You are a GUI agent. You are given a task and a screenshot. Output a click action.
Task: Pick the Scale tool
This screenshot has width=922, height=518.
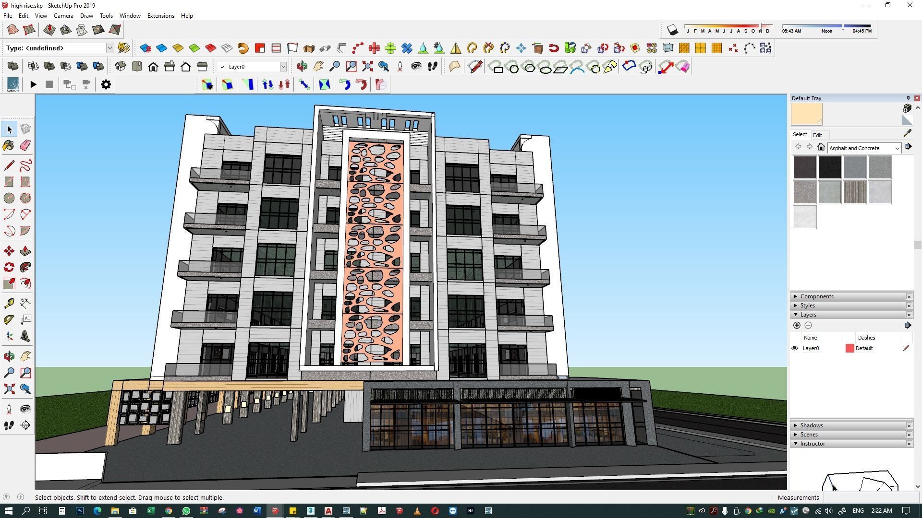(9, 283)
